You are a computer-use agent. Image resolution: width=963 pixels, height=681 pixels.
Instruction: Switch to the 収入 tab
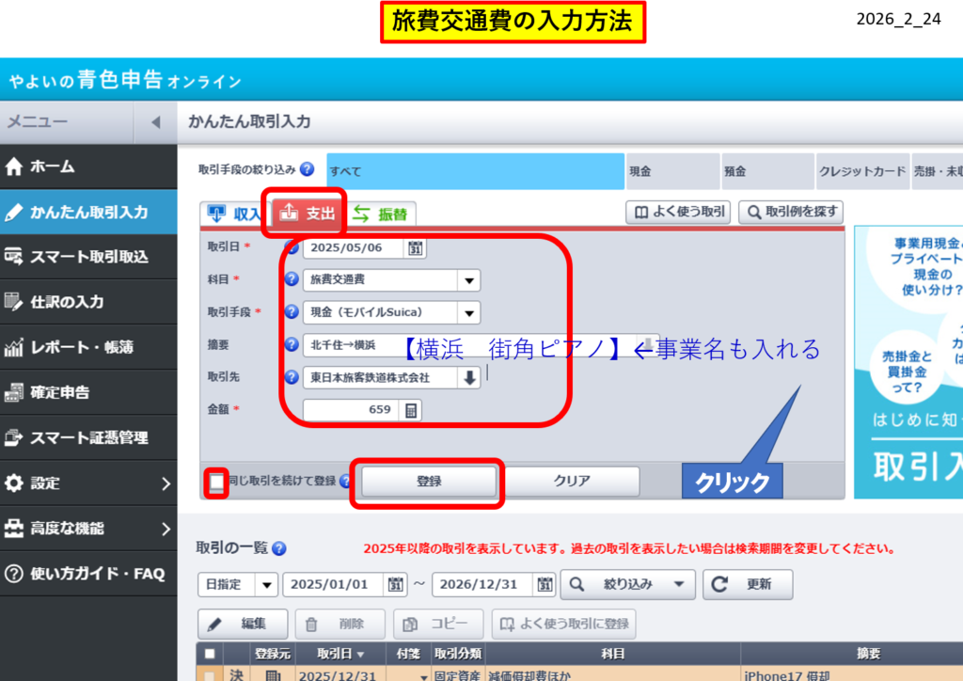click(233, 214)
